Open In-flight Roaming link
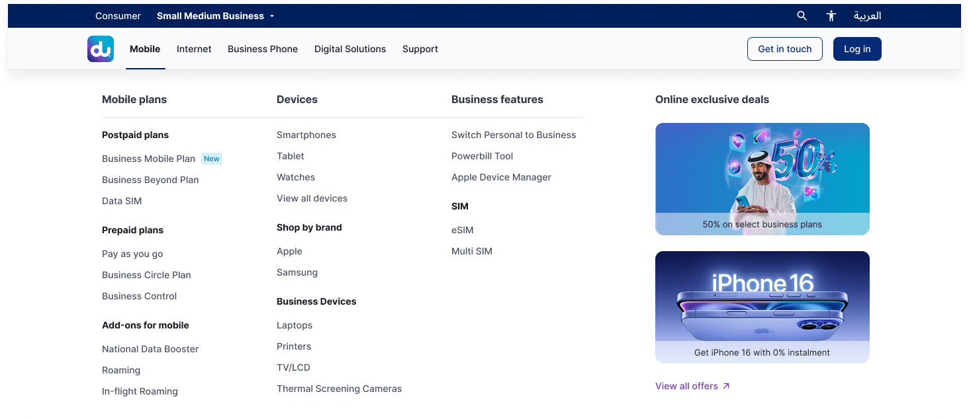969x419 pixels. tap(140, 391)
